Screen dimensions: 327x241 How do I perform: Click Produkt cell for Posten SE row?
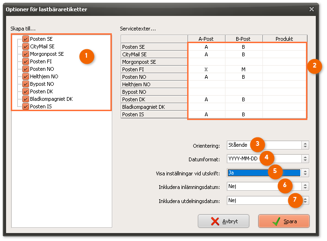[x=284, y=47]
